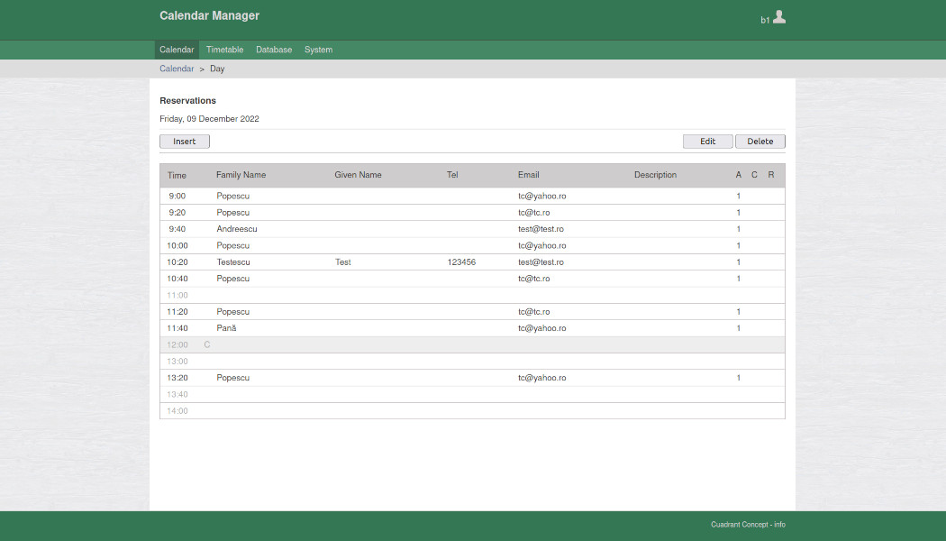
Task: Click the A count link for 13:20
Action: tap(739, 378)
